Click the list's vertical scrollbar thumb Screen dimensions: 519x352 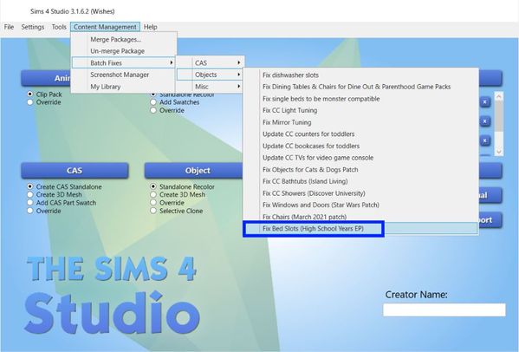[499, 116]
